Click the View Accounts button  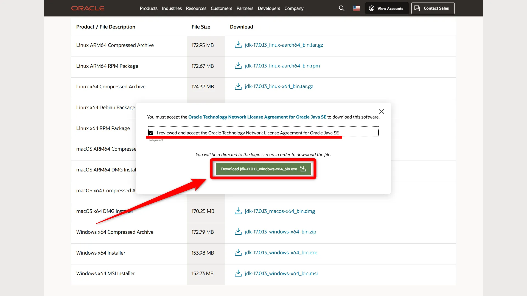pyautogui.click(x=387, y=8)
